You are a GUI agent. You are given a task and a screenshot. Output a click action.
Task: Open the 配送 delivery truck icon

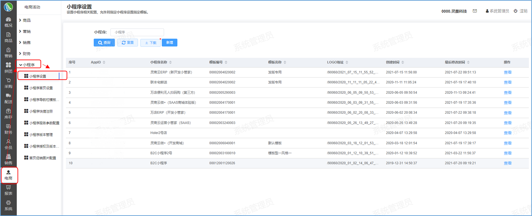(8, 98)
